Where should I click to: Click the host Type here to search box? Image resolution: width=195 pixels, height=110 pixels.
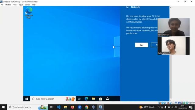click(27, 107)
